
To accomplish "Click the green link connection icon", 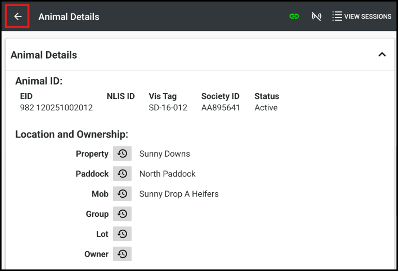I will click(294, 16).
